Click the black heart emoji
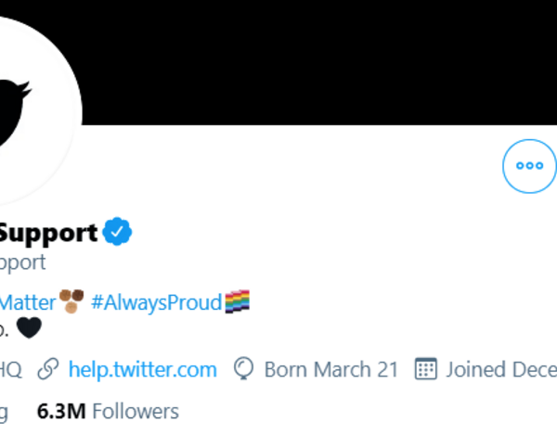This screenshot has width=557, height=435. 30,327
